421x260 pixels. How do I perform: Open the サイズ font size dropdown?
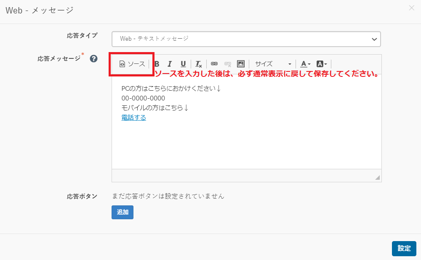coord(272,64)
